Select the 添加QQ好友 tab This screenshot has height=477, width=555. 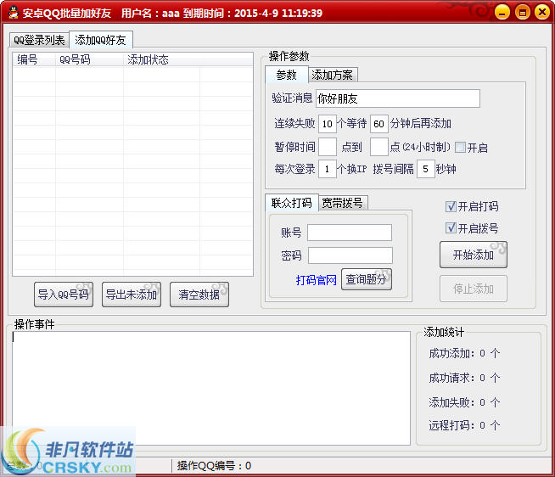[100, 40]
